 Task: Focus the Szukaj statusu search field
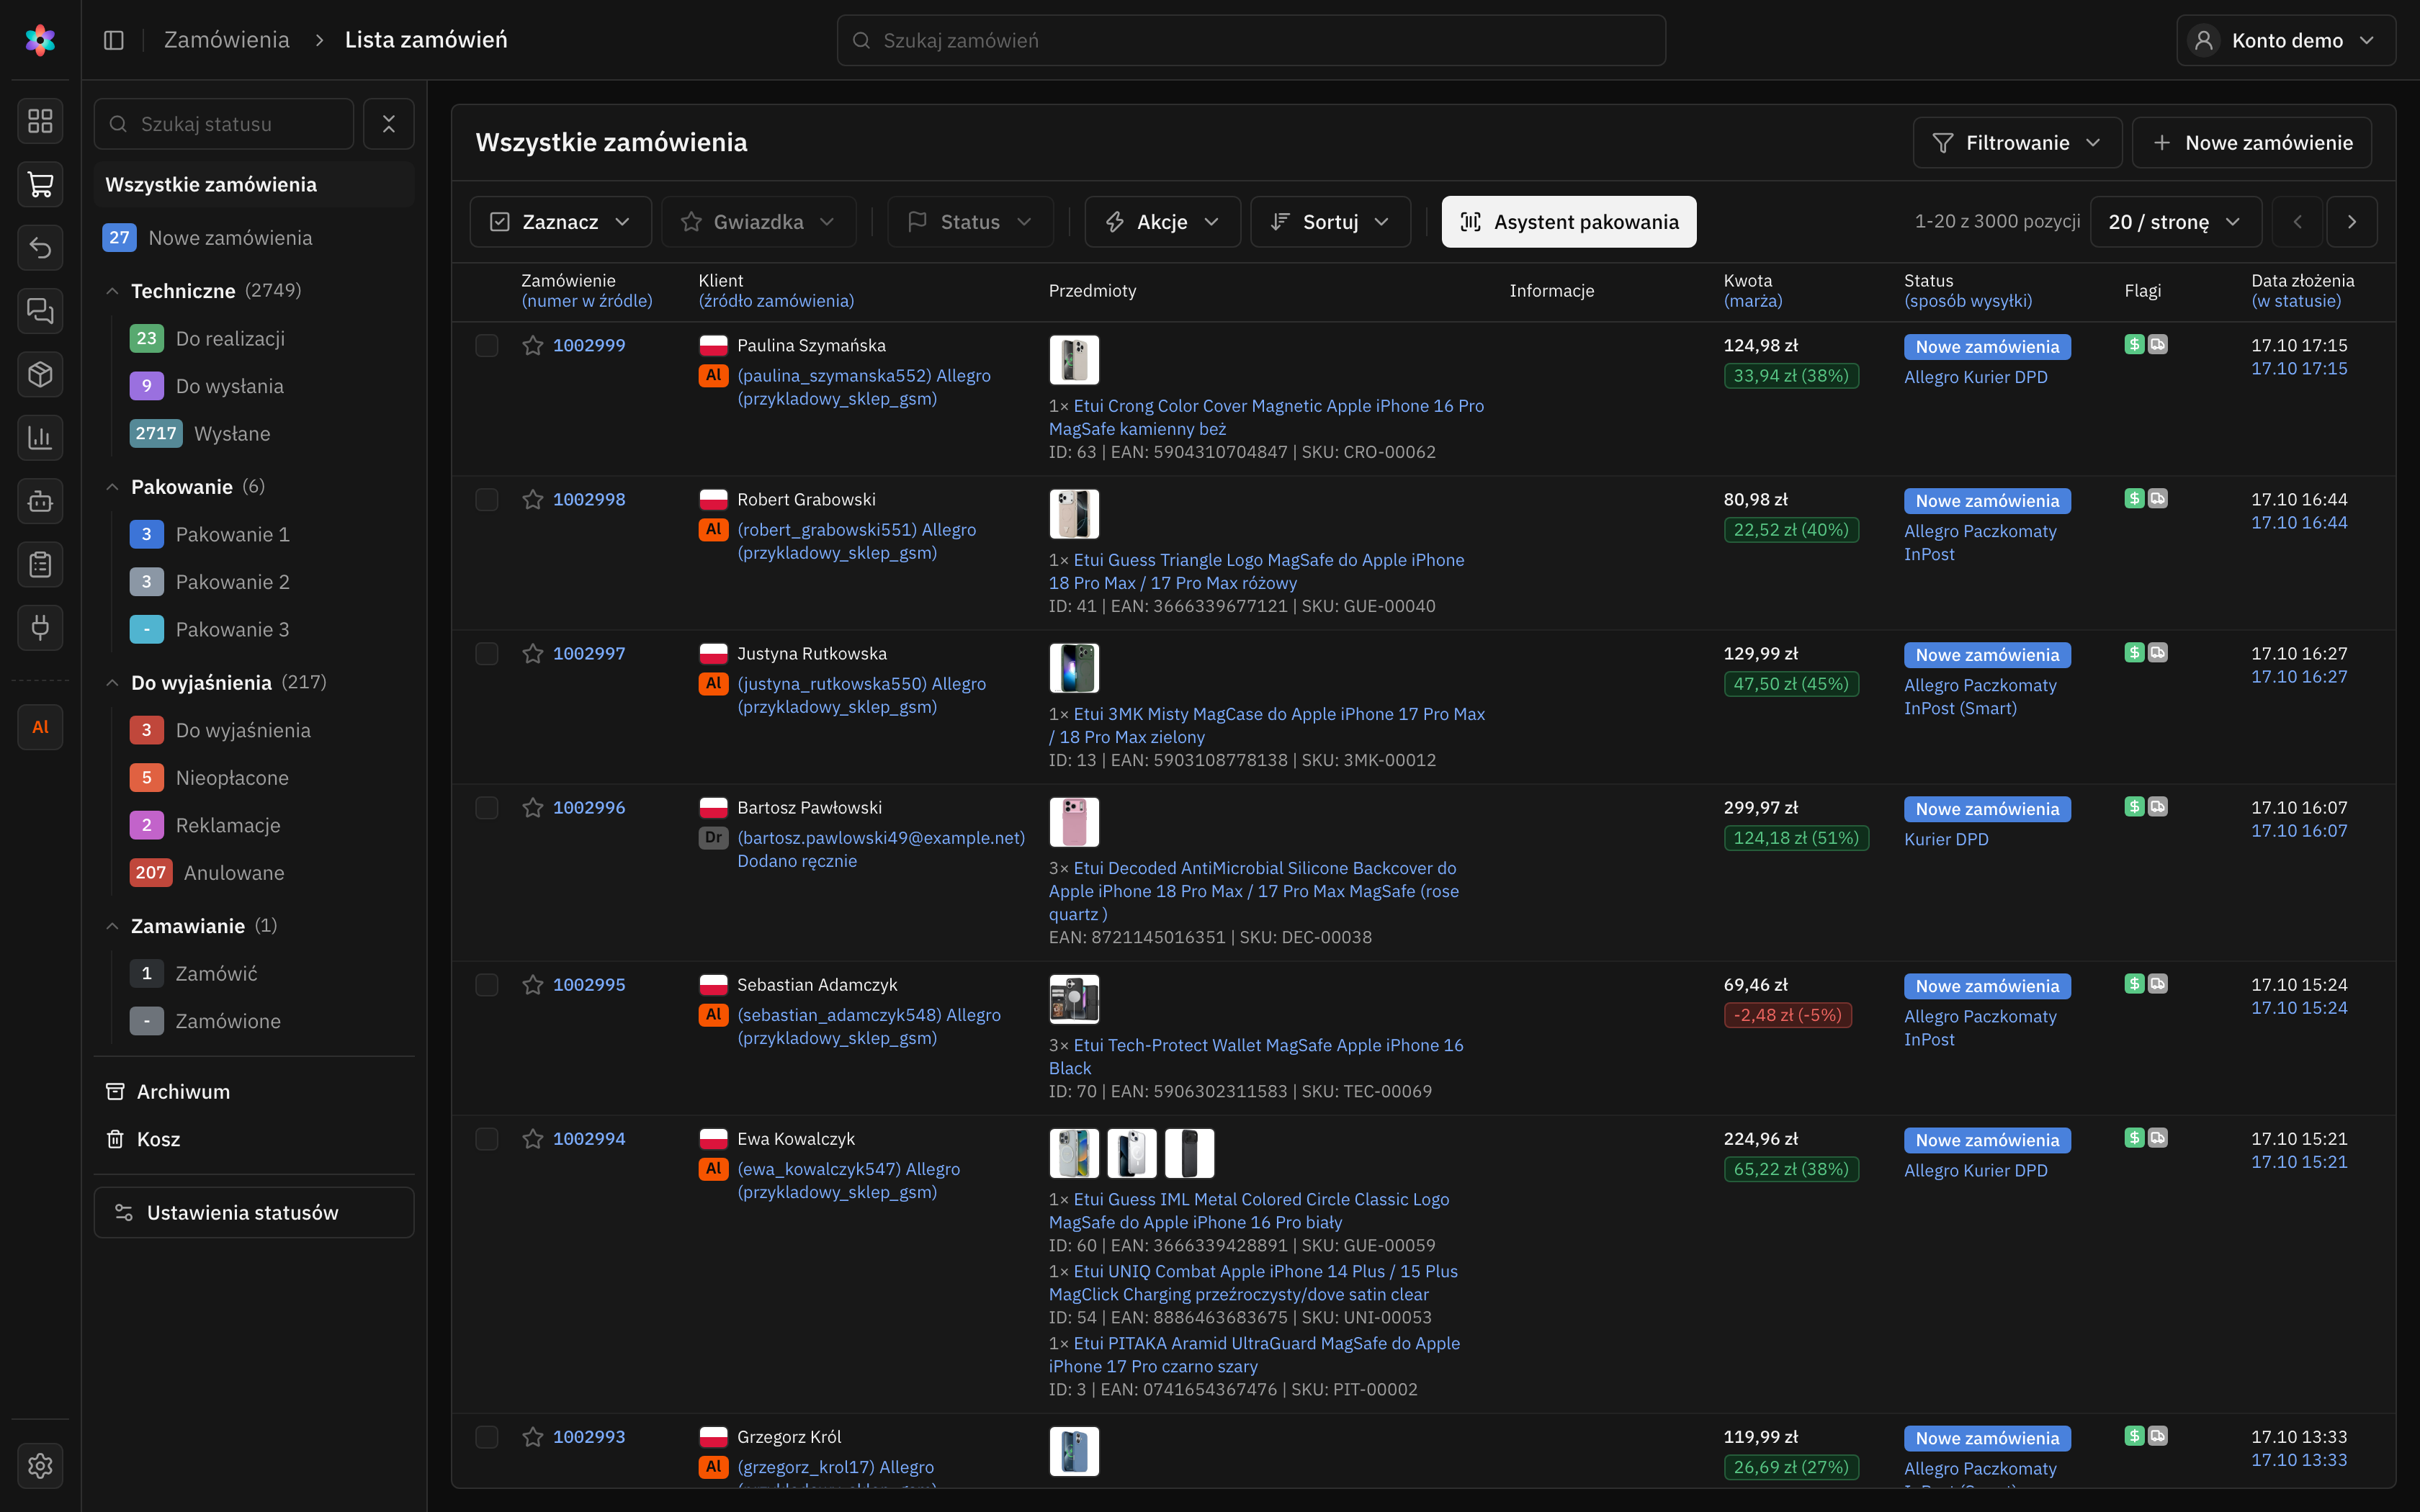pyautogui.click(x=224, y=124)
